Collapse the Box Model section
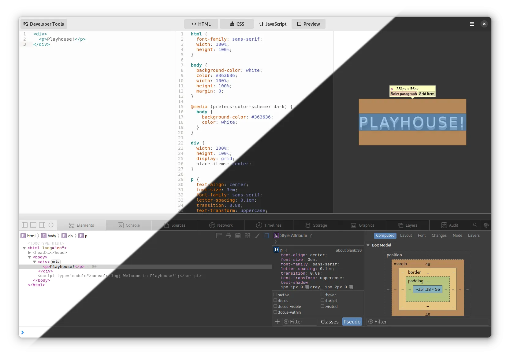The width and height of the screenshot is (510, 358). point(368,245)
